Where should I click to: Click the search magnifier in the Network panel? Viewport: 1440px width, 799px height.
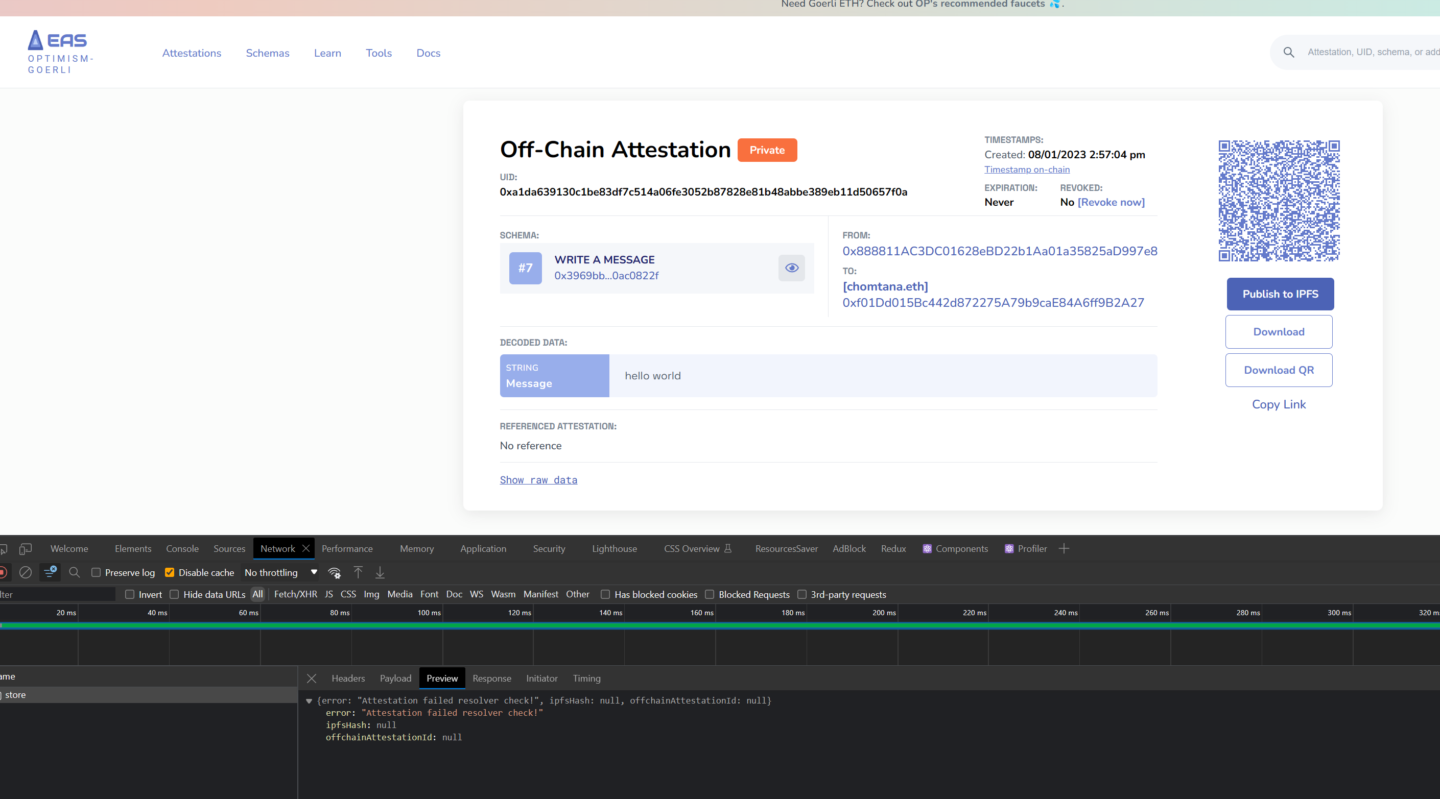coord(75,572)
